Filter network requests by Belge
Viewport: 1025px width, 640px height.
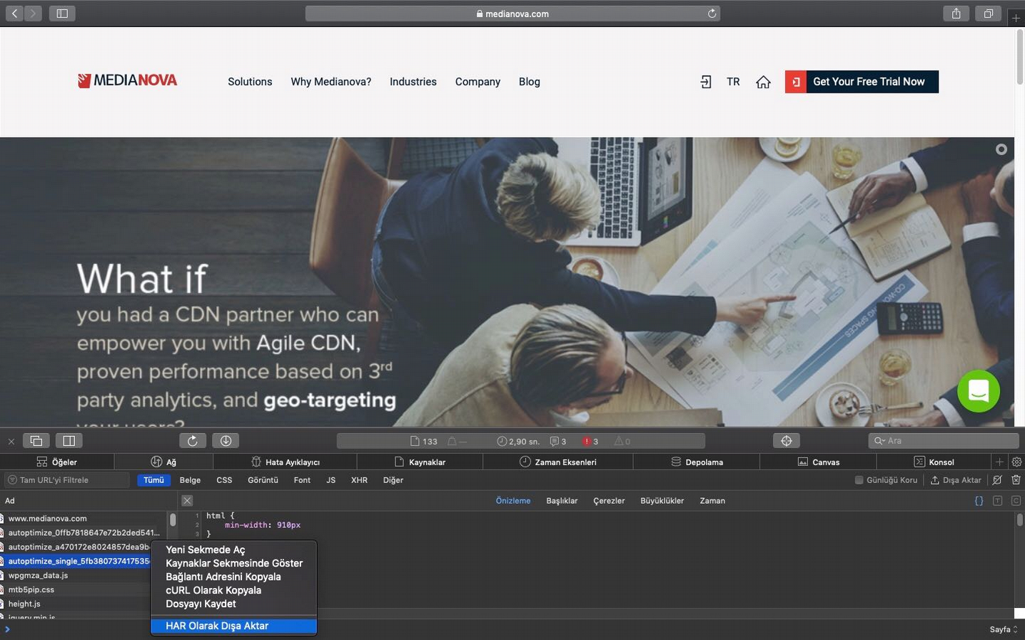(190, 480)
